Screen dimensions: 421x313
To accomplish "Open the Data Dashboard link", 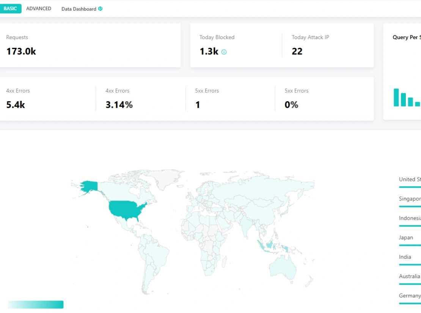I will [x=79, y=9].
